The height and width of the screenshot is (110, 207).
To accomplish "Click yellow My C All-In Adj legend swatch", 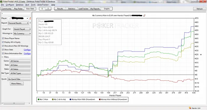I will tap(53, 99).
